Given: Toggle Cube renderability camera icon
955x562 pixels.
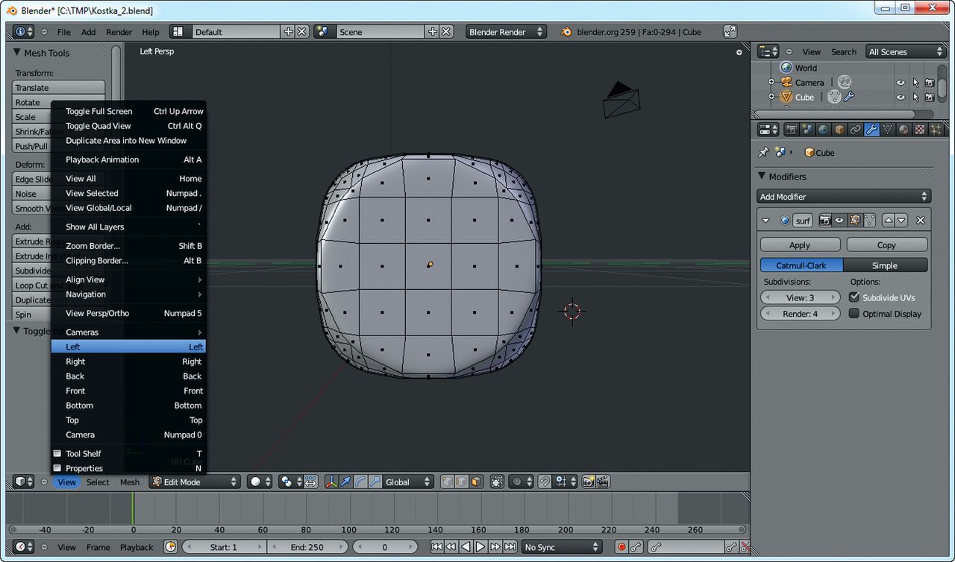Looking at the screenshot, I should pyautogui.click(x=930, y=98).
